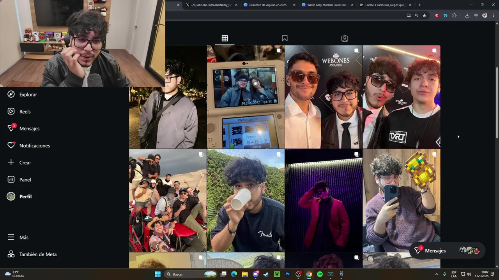This screenshot has height=280, width=499.
Task: Click the Crear plus icon
Action: 11,163
